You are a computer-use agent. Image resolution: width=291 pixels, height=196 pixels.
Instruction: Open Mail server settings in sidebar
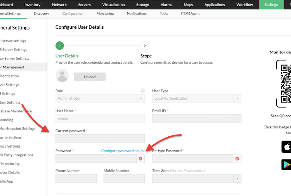pyautogui.click(x=13, y=41)
